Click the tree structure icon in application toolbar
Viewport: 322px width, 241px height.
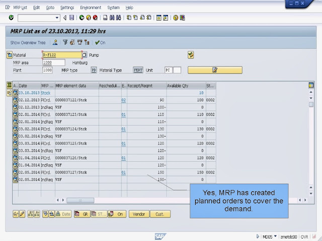(x=87, y=42)
